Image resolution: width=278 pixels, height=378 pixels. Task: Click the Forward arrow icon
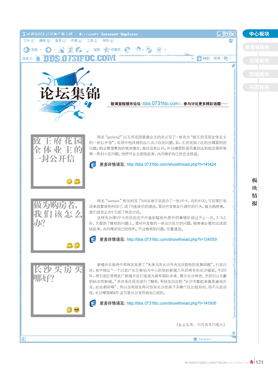pos(48,50)
